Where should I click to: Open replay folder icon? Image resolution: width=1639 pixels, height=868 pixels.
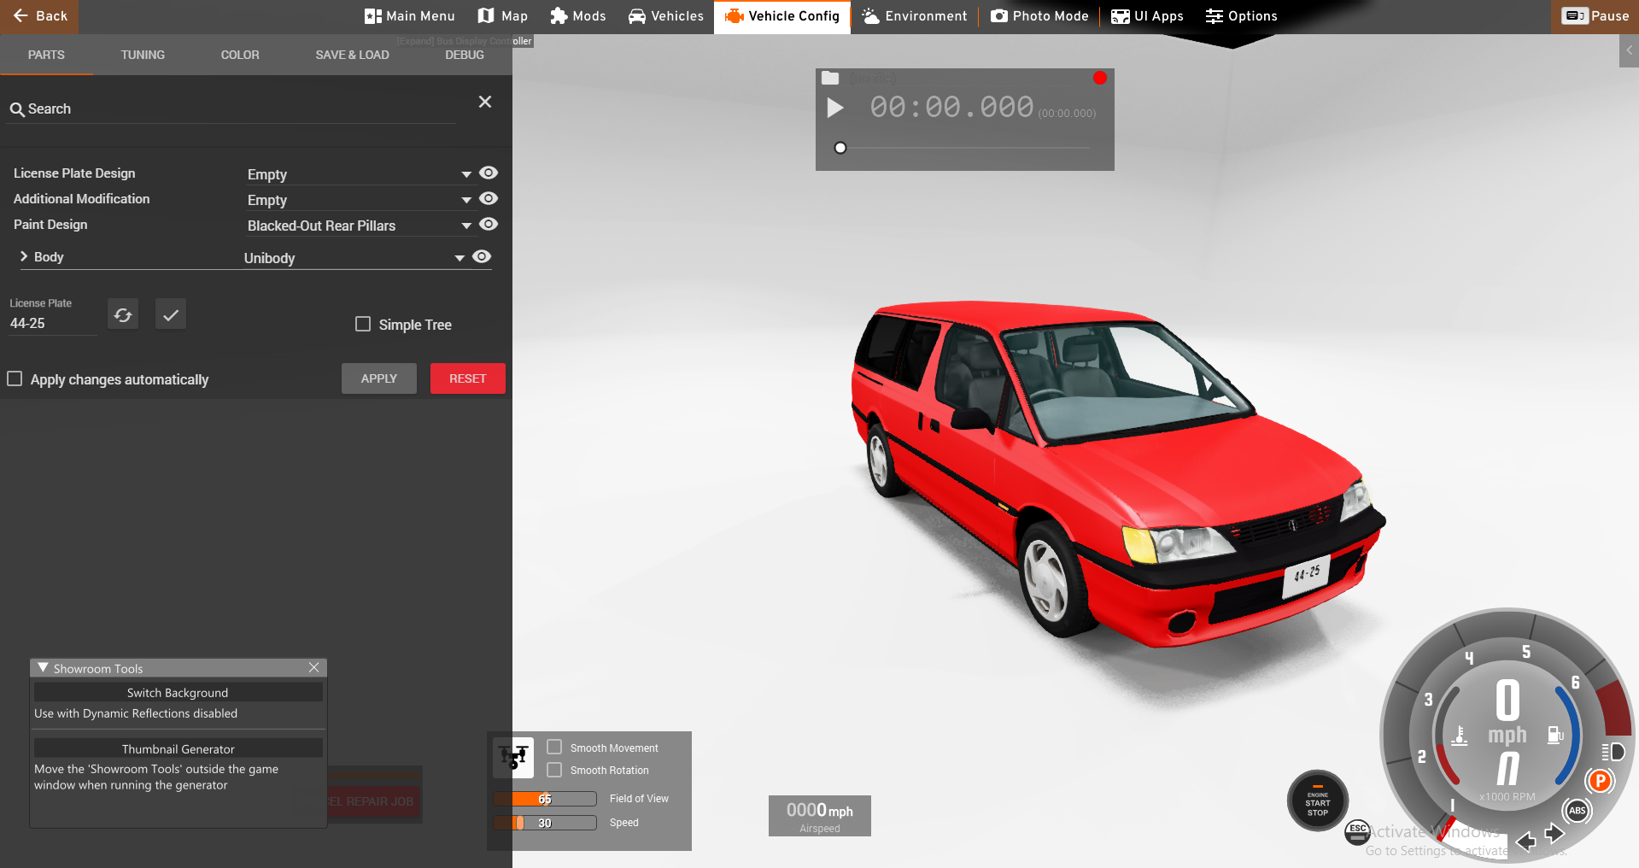coord(830,78)
